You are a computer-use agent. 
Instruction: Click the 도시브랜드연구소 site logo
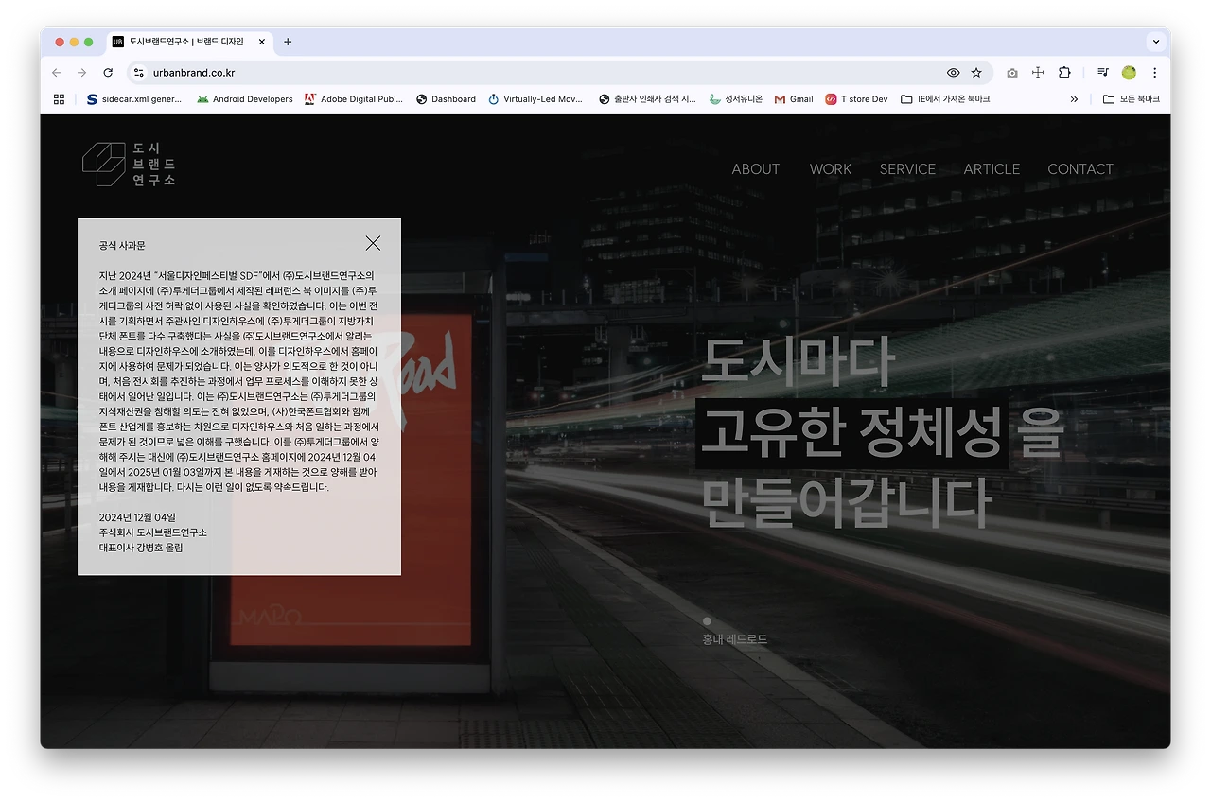coord(129,164)
